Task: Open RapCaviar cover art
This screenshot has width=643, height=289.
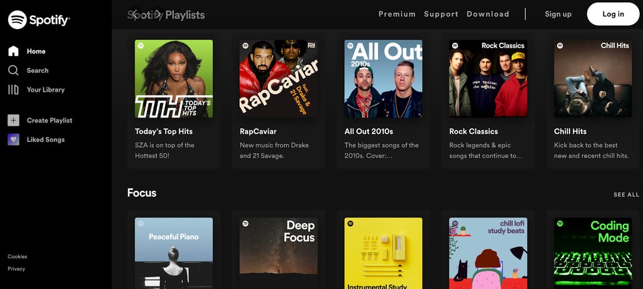Action: (278, 79)
